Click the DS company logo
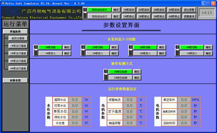The width and height of the screenshot is (217, 133). click(11, 11)
